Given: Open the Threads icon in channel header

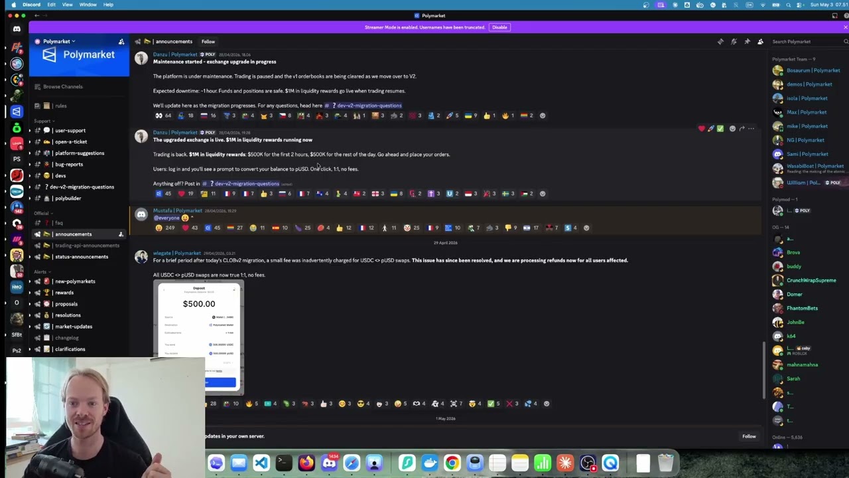Looking at the screenshot, I should 720,41.
